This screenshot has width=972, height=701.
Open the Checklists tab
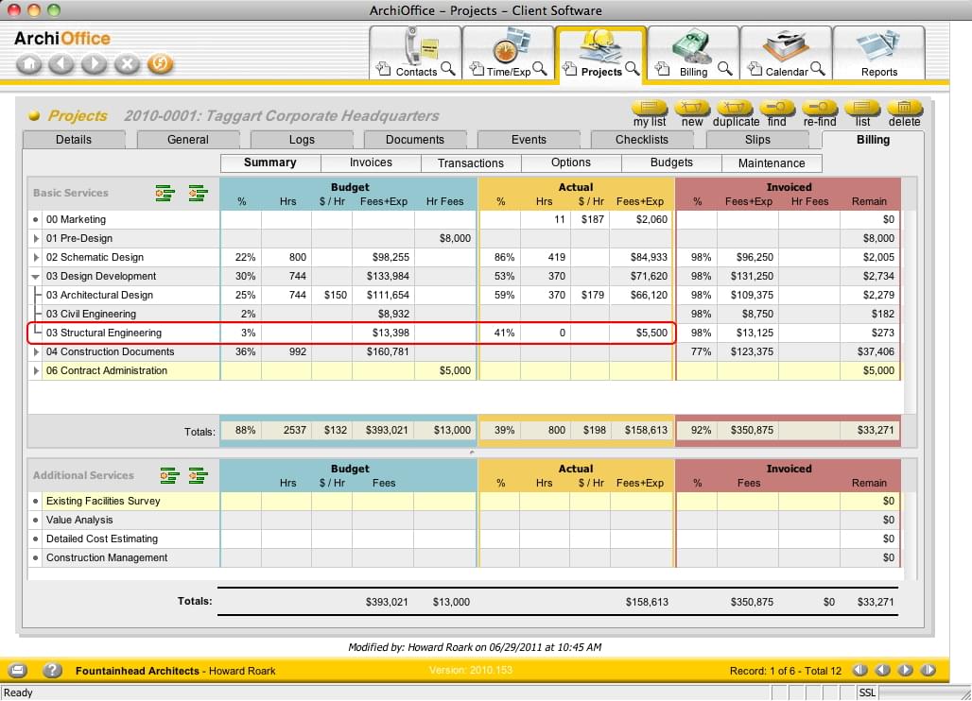(642, 140)
